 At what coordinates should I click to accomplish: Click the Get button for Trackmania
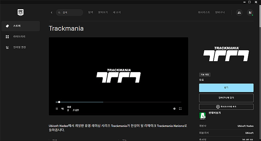(x=226, y=88)
